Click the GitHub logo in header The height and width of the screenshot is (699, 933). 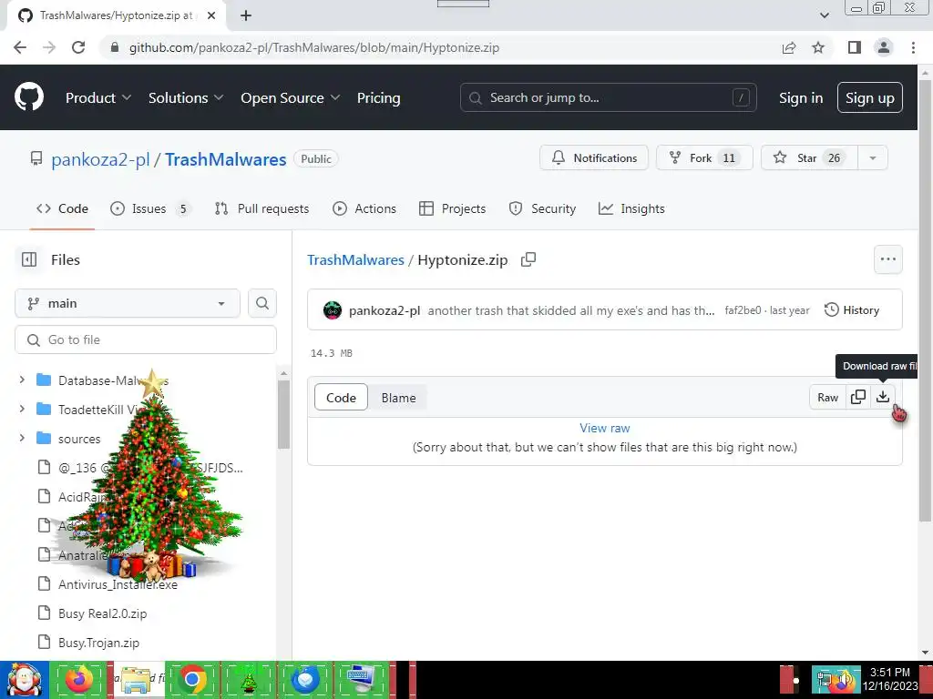pyautogui.click(x=29, y=97)
